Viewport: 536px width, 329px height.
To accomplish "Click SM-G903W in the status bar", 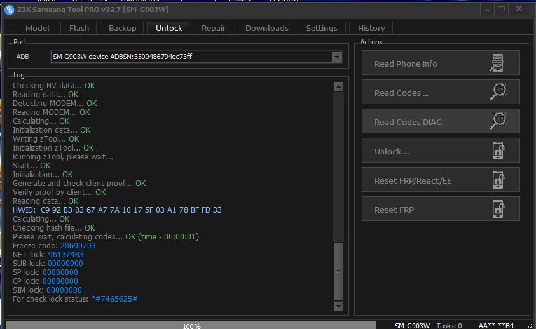I will coord(412,326).
